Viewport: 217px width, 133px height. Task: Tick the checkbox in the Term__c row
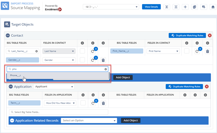point(83,103)
